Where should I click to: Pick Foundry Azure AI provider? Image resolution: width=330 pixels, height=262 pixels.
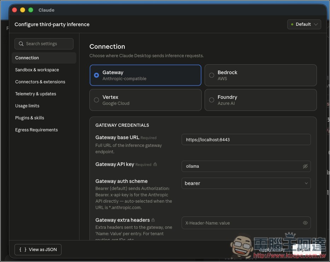tap(212, 100)
